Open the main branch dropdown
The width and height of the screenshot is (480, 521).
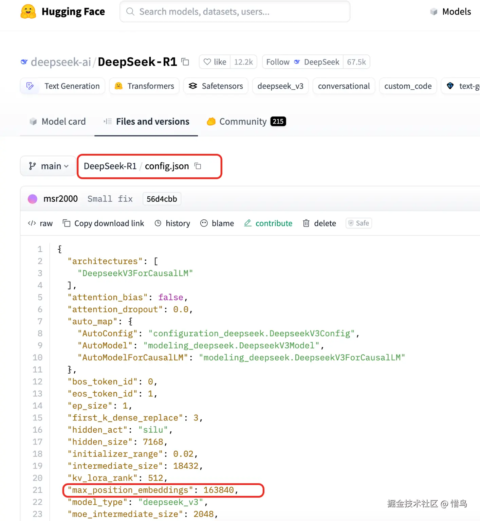tap(48, 166)
